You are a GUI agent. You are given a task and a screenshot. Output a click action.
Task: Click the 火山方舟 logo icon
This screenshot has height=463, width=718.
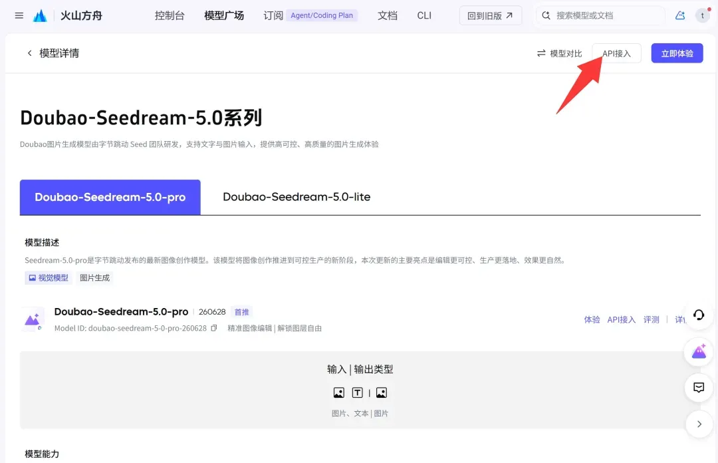[x=40, y=15]
